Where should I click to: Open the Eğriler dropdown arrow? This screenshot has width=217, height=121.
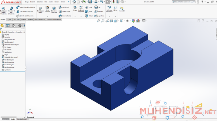tap(115, 17)
